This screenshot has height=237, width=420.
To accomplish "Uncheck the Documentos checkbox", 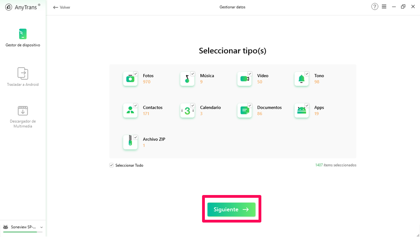I will point(250,105).
